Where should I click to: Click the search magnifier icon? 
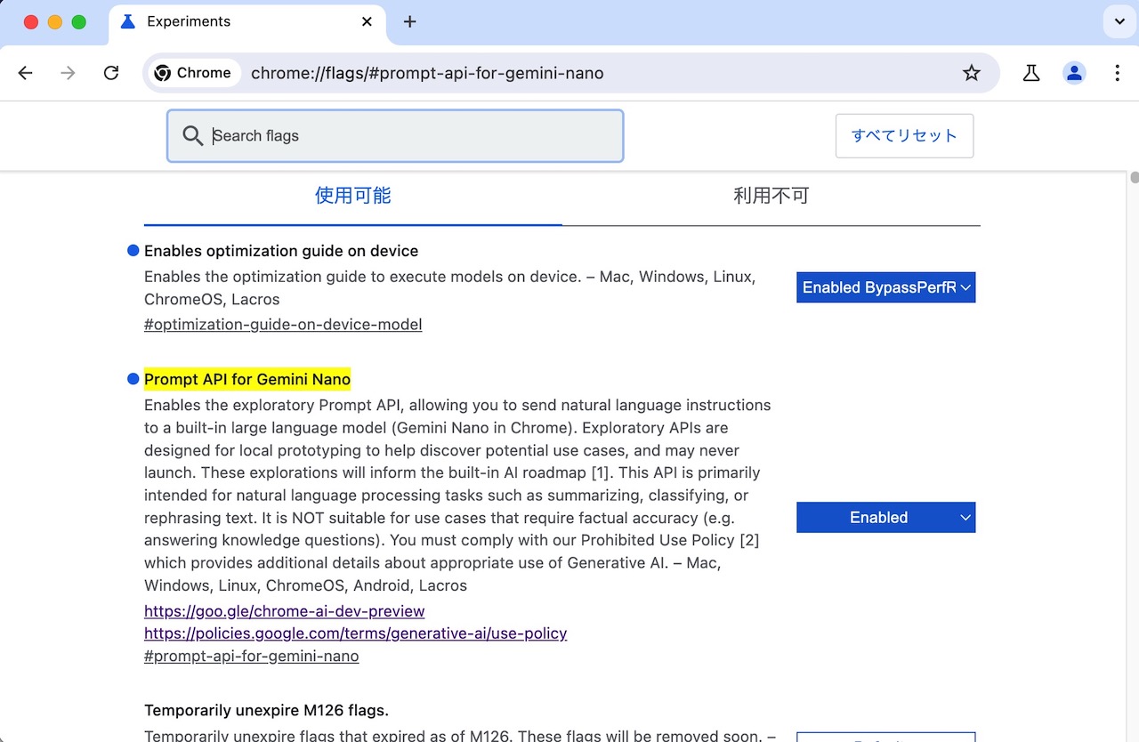coord(192,135)
